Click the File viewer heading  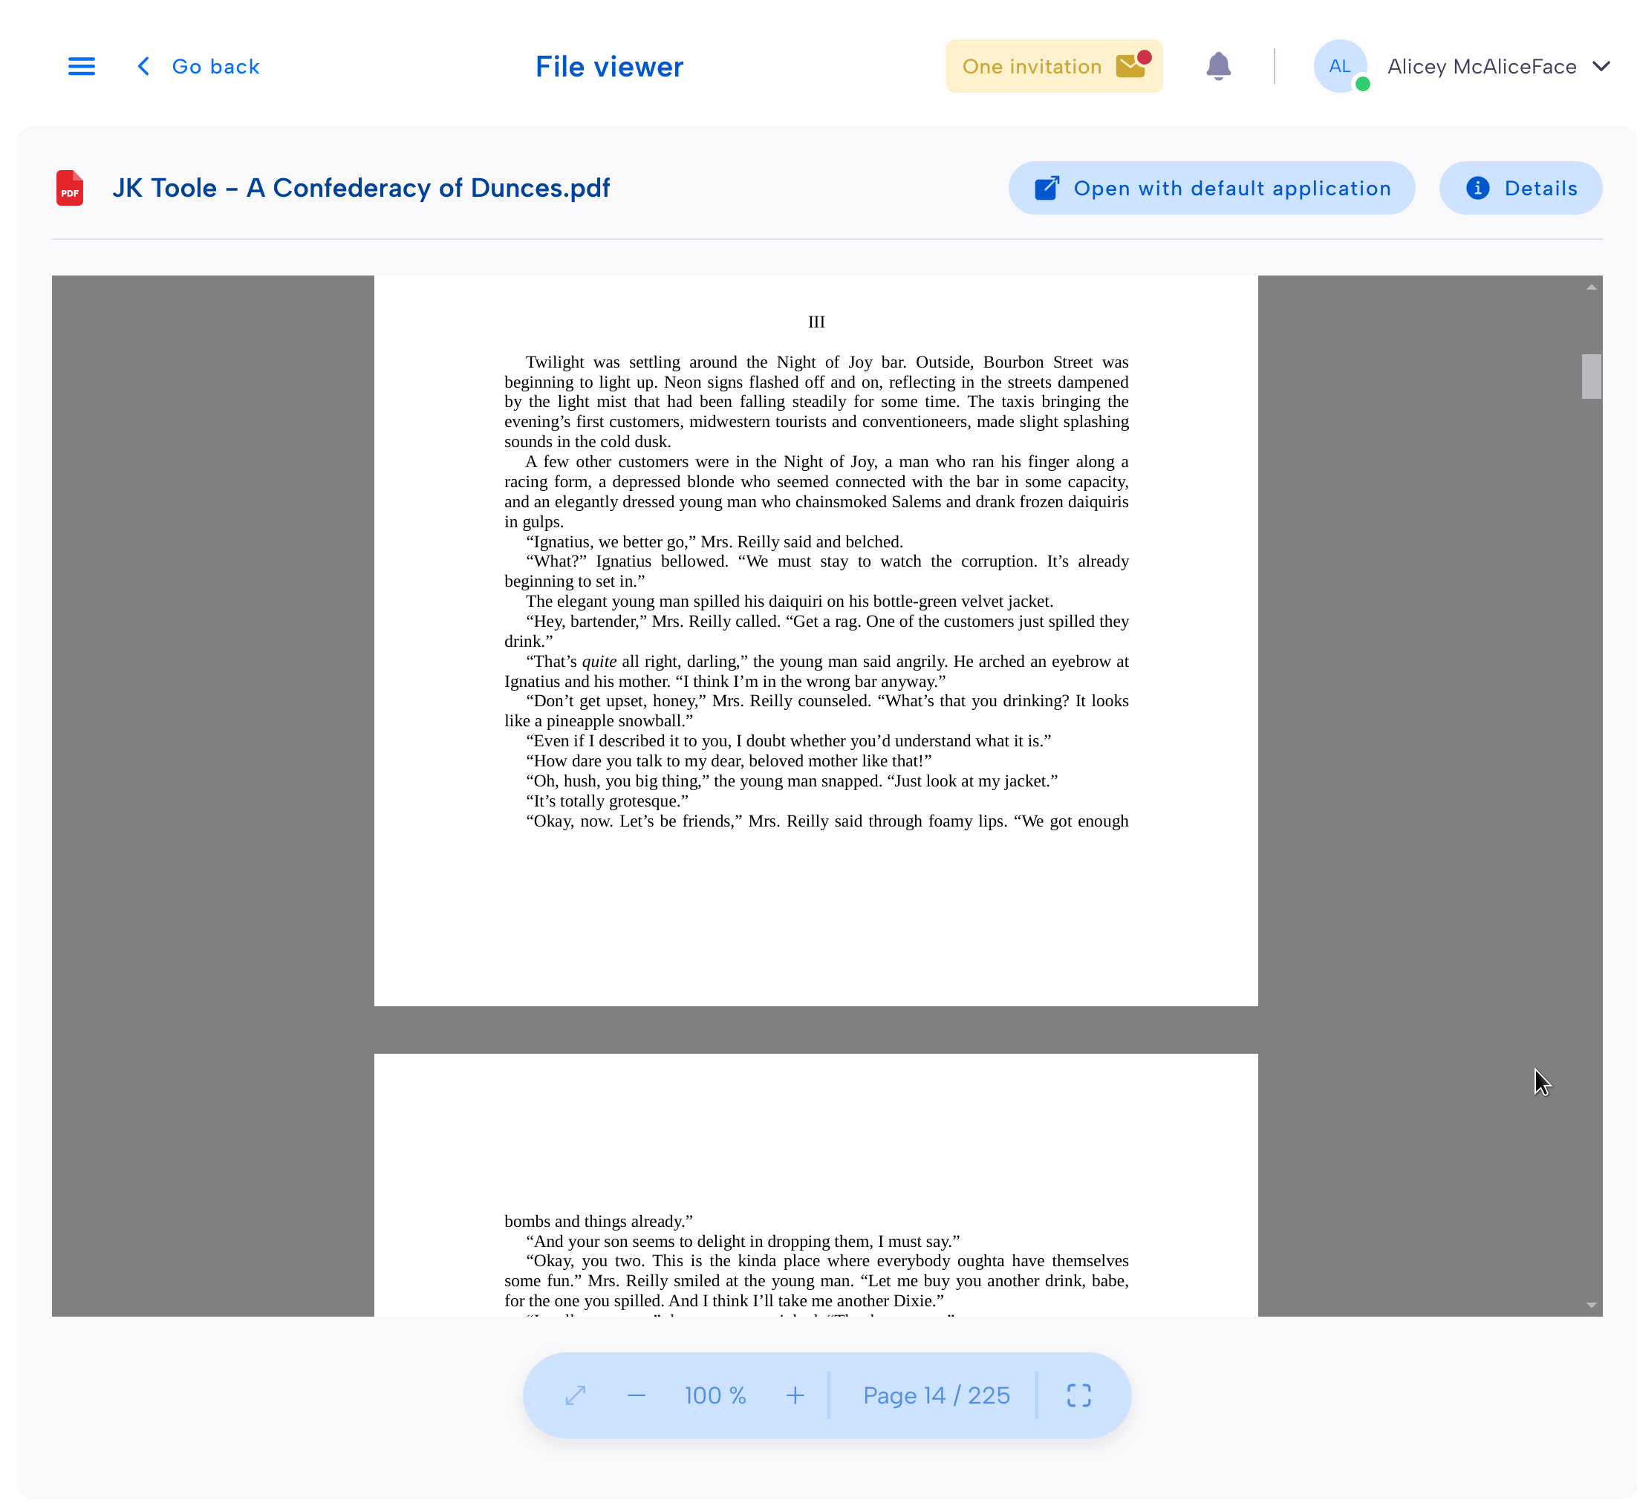pos(608,66)
